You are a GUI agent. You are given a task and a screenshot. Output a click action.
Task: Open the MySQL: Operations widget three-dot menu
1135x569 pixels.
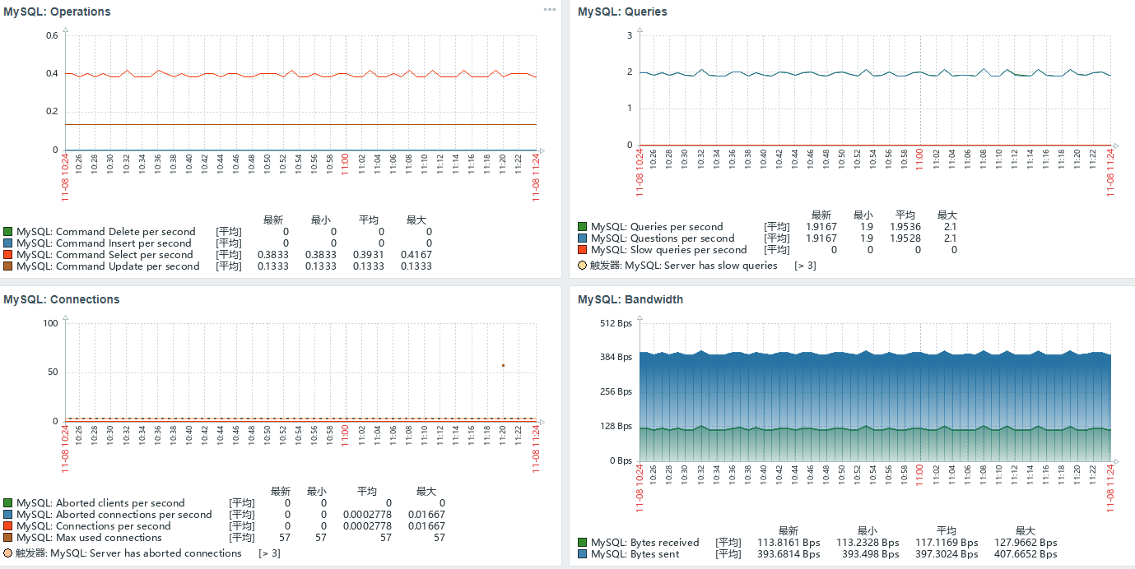(549, 9)
